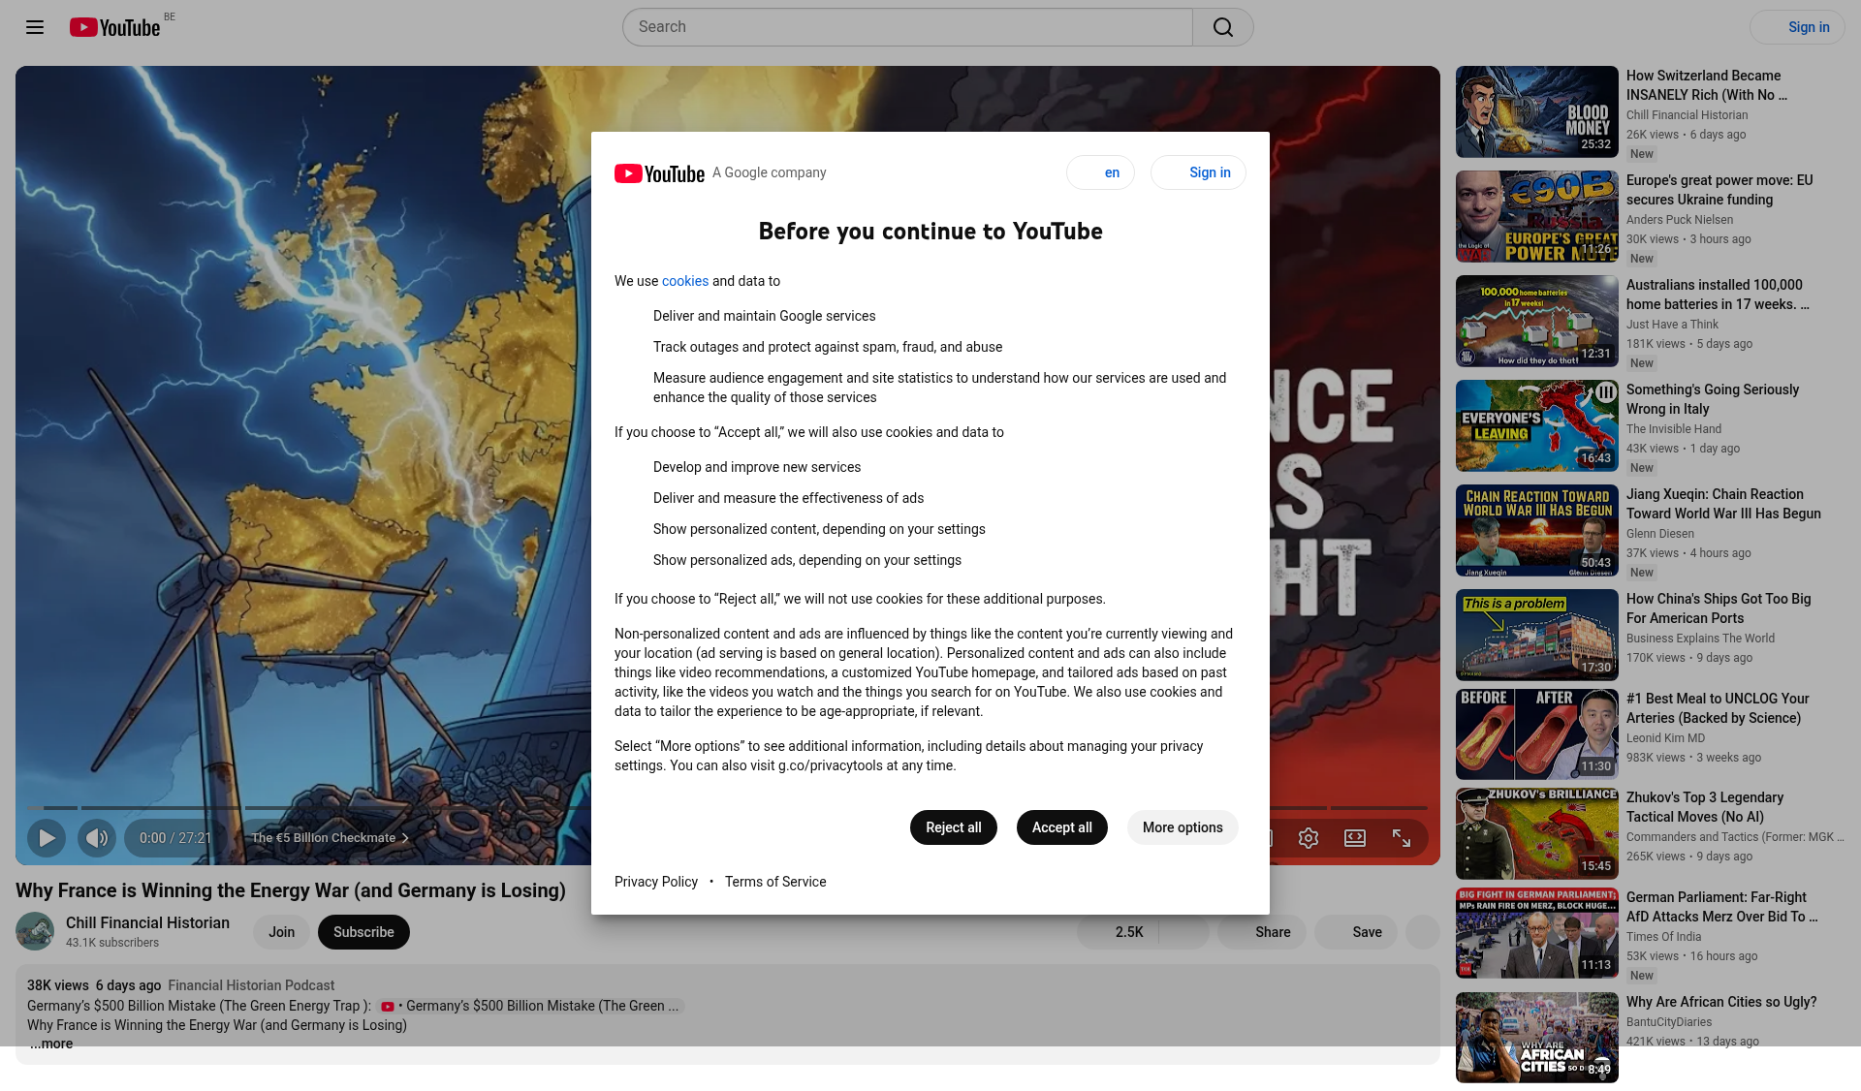
Task: Focus the Search input field
Action: tap(906, 27)
